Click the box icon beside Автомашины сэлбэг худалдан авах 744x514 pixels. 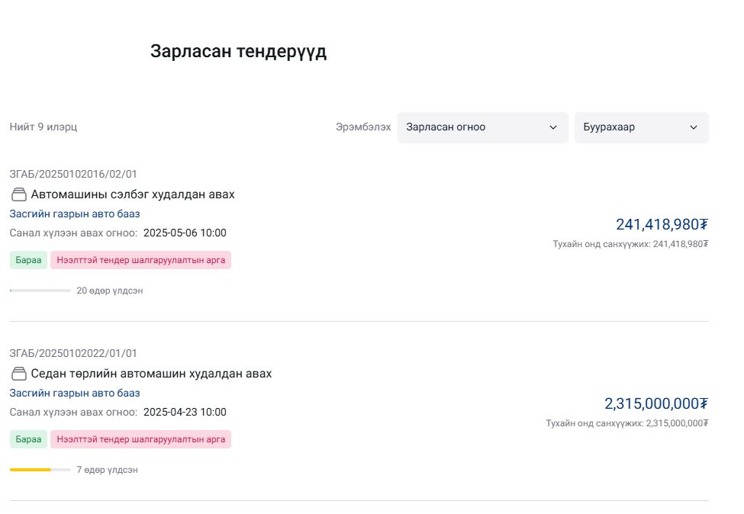[18, 194]
